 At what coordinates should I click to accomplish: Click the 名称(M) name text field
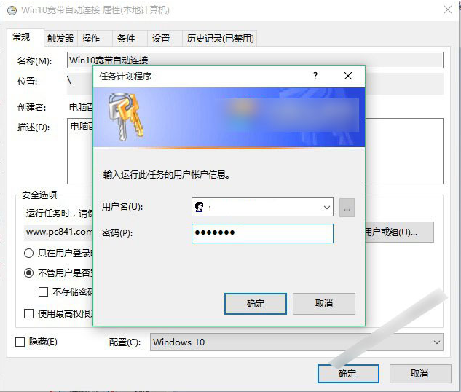254,60
